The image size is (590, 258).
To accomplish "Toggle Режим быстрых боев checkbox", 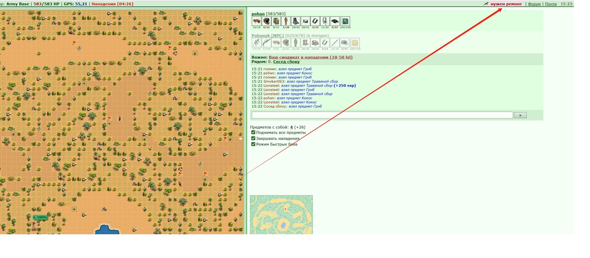I will point(253,144).
